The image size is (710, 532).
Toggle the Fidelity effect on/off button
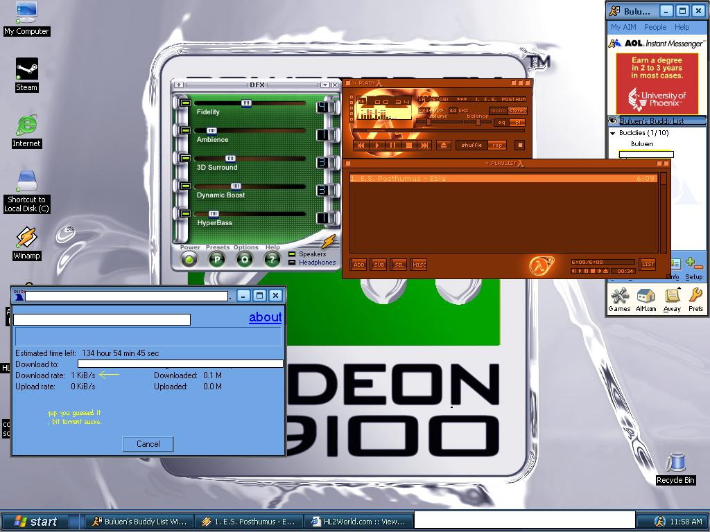184,103
